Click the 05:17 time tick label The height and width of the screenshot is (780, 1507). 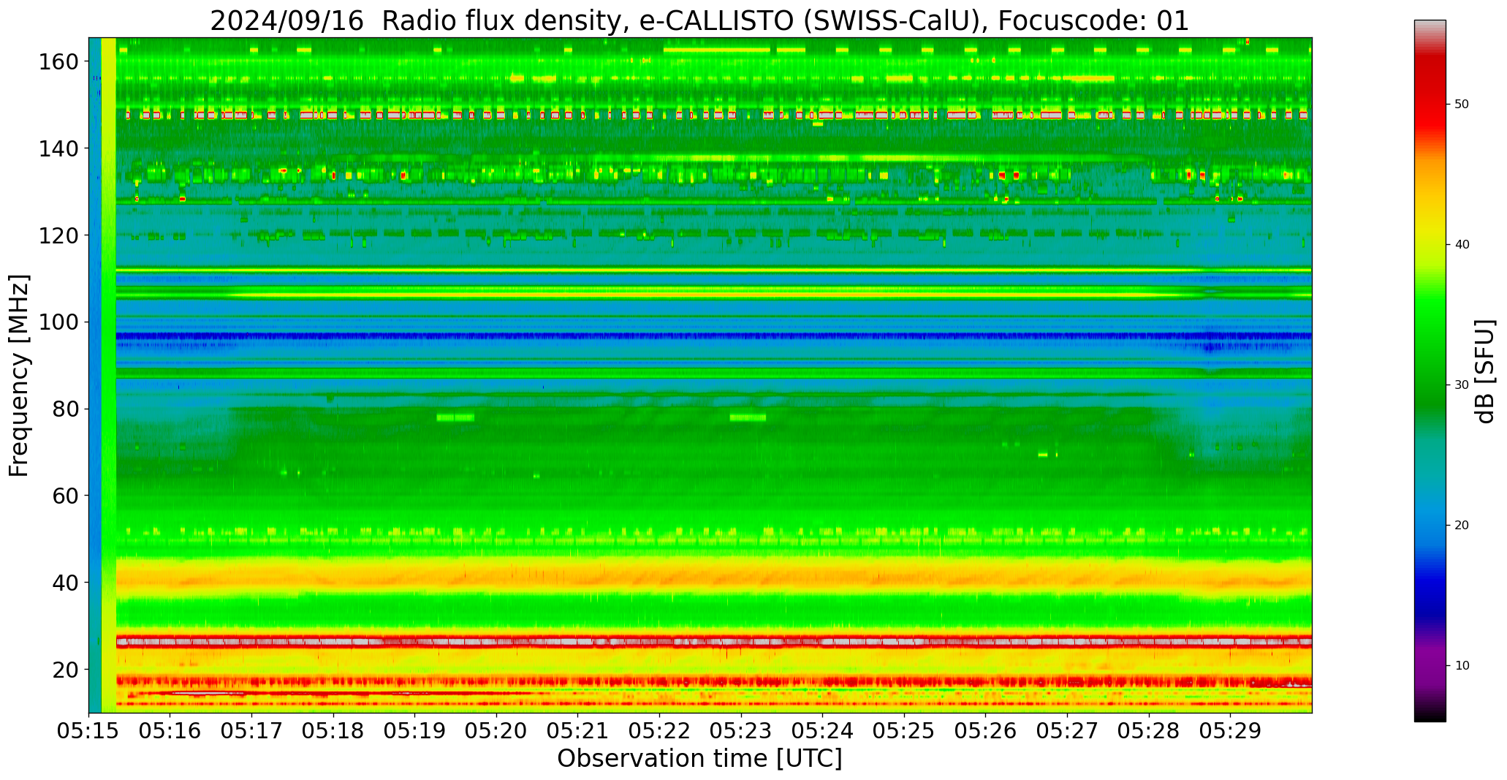click(x=252, y=732)
